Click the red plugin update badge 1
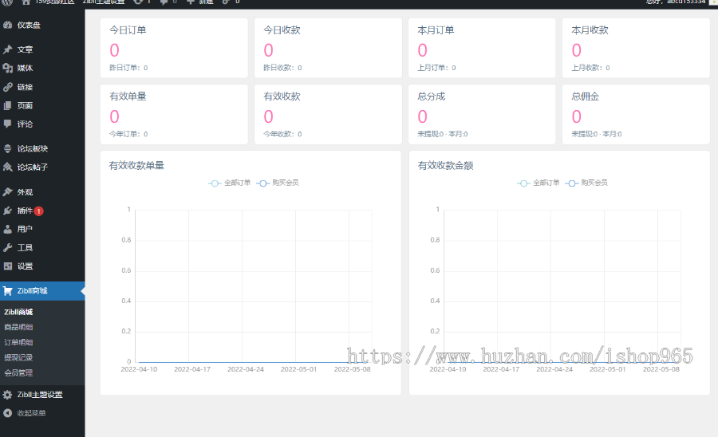718x437 pixels. pos(39,211)
